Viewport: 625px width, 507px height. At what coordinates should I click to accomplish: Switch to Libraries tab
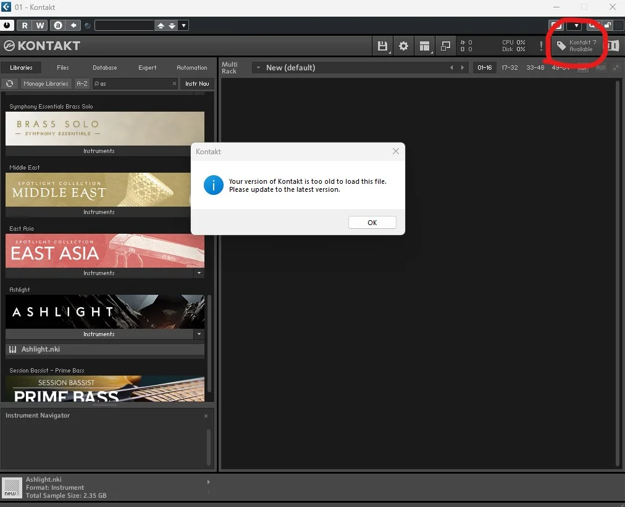tap(21, 68)
